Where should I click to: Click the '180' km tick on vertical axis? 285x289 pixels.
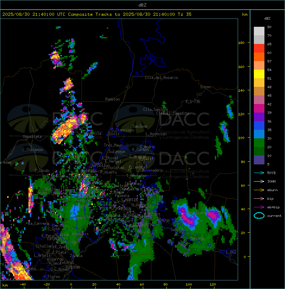pos(241,43)
